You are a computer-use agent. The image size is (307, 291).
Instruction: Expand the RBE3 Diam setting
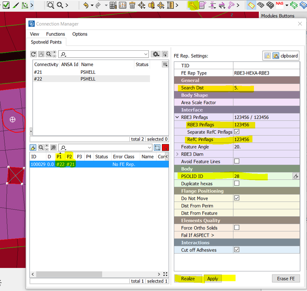click(x=177, y=154)
